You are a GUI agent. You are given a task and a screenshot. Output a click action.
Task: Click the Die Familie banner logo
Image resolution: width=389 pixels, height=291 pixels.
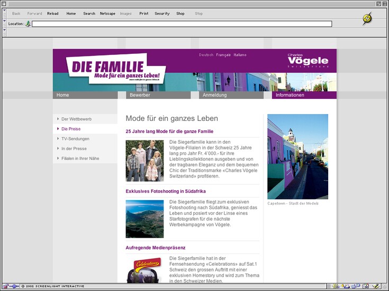click(116, 69)
